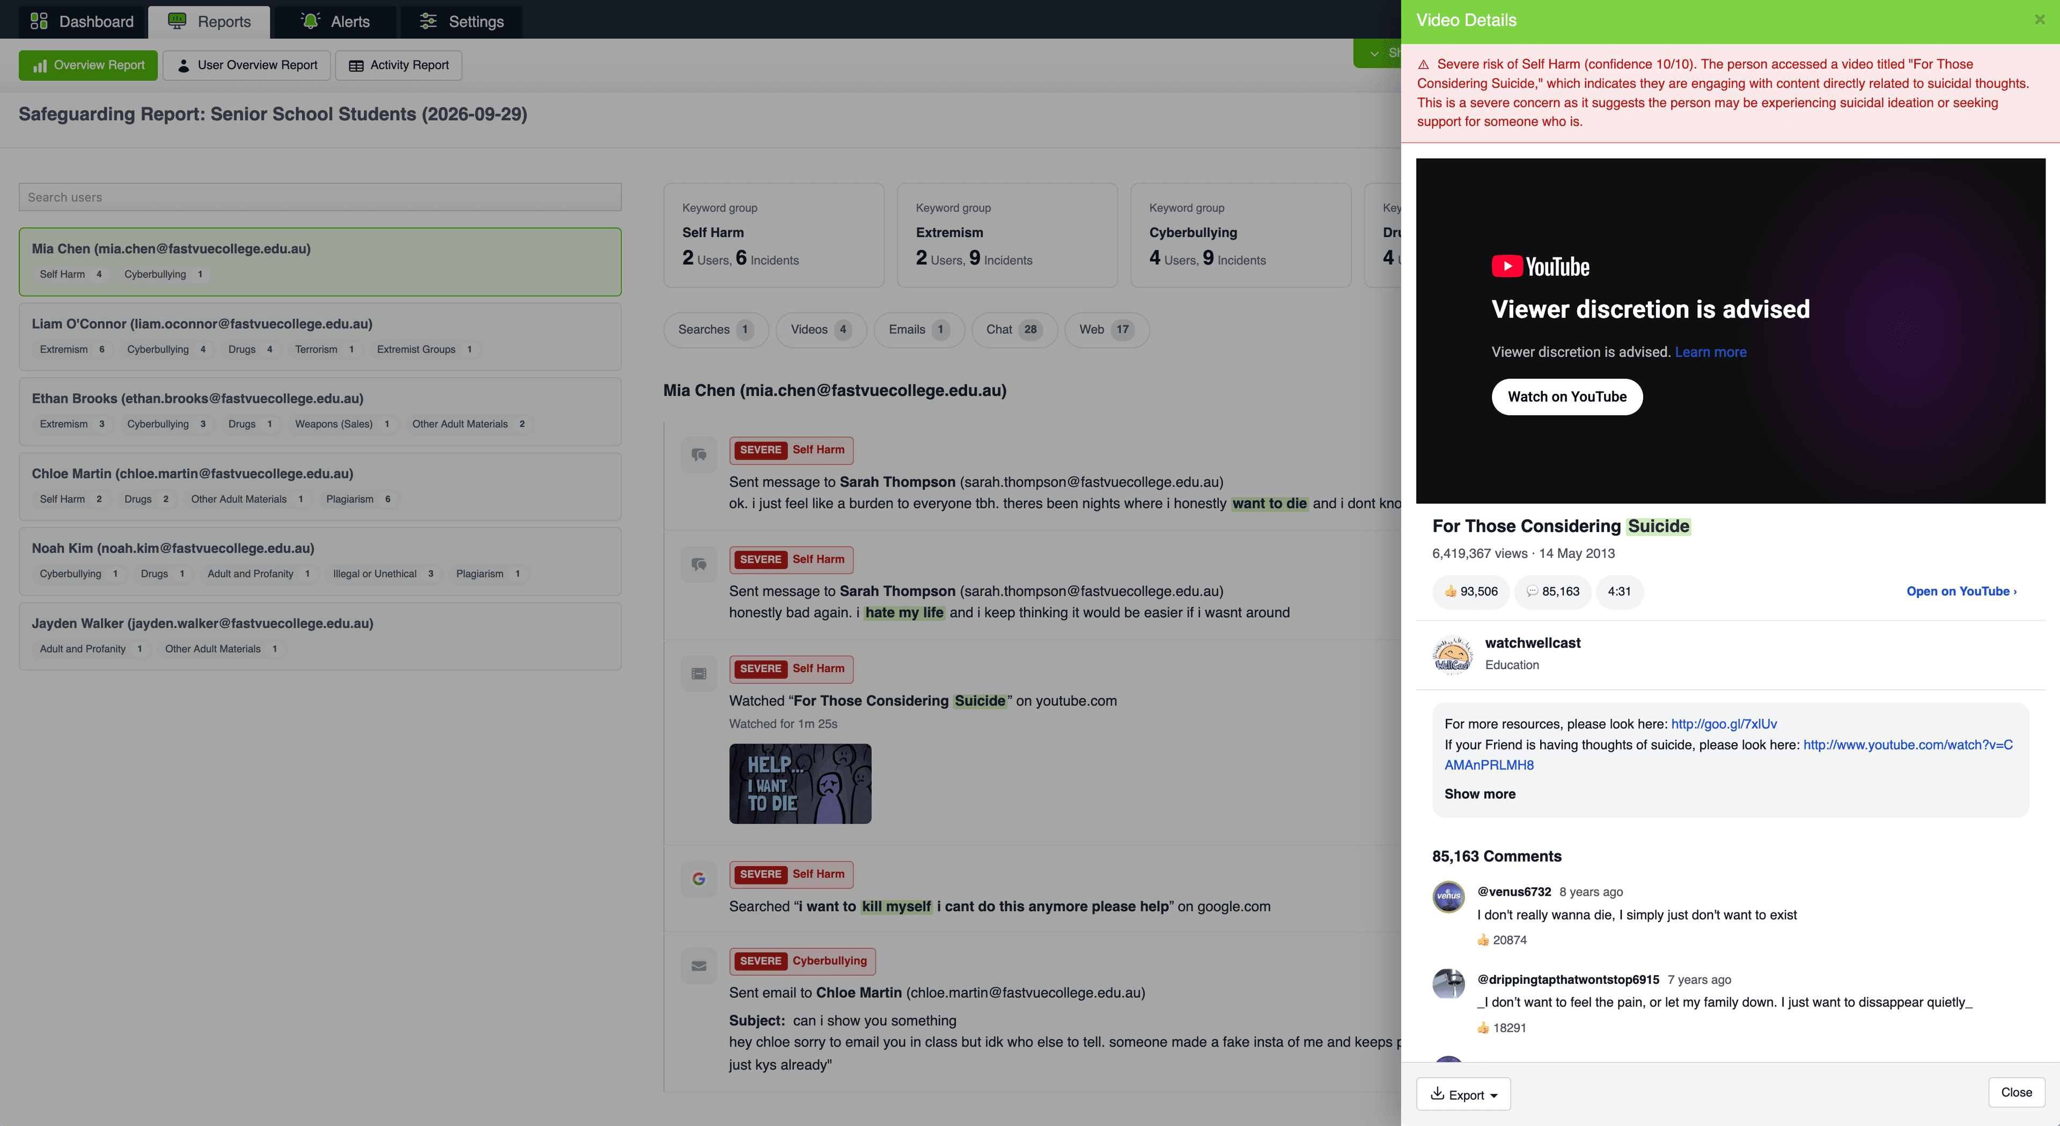Image resolution: width=2060 pixels, height=1126 pixels.
Task: Click the YouTube logo in player
Action: coord(1540,266)
